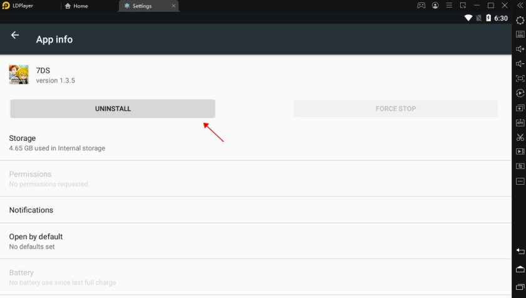Click the mini-window mode icon
The height and width of the screenshot is (298, 526).
coord(463,6)
